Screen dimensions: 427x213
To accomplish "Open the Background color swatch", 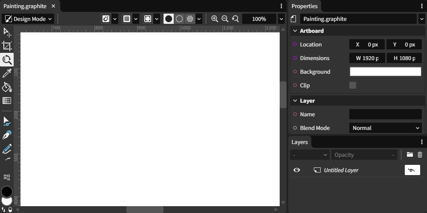I will (x=386, y=72).
